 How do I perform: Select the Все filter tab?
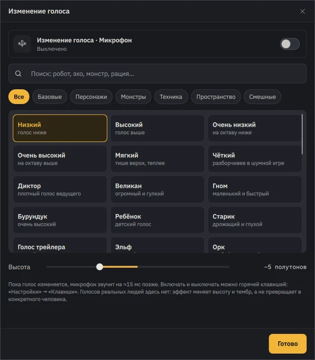pos(19,97)
